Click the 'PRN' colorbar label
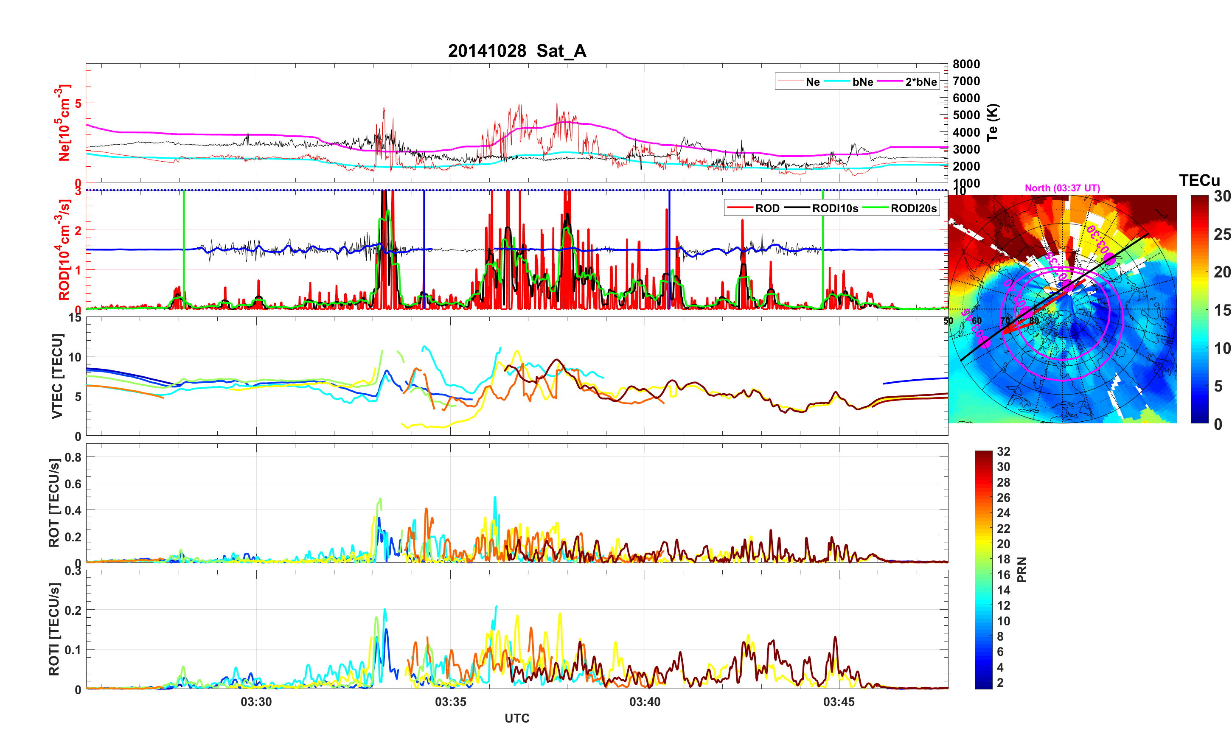Screen dimensions: 1232x745 point(1022,569)
